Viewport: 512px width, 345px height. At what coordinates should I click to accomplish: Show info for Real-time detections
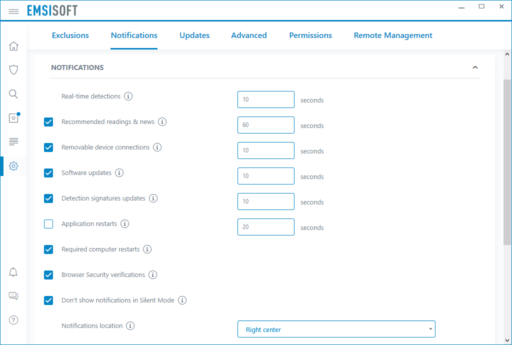click(x=128, y=96)
